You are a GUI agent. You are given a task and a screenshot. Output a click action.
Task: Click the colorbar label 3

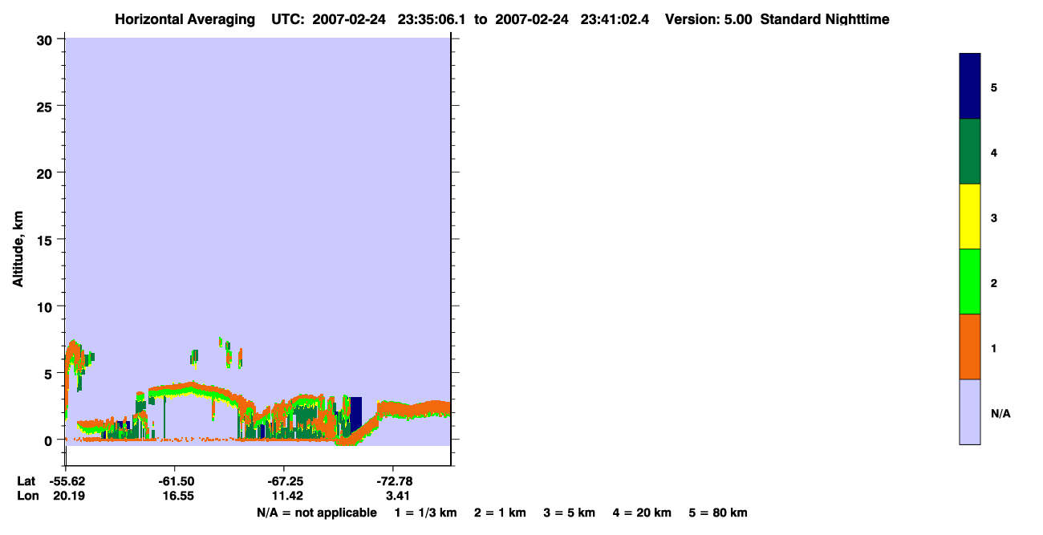coord(994,217)
